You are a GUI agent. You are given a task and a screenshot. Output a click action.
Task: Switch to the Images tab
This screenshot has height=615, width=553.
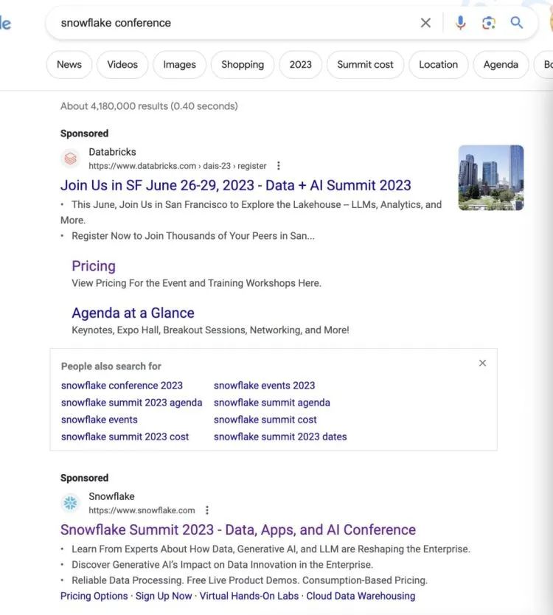[179, 65]
